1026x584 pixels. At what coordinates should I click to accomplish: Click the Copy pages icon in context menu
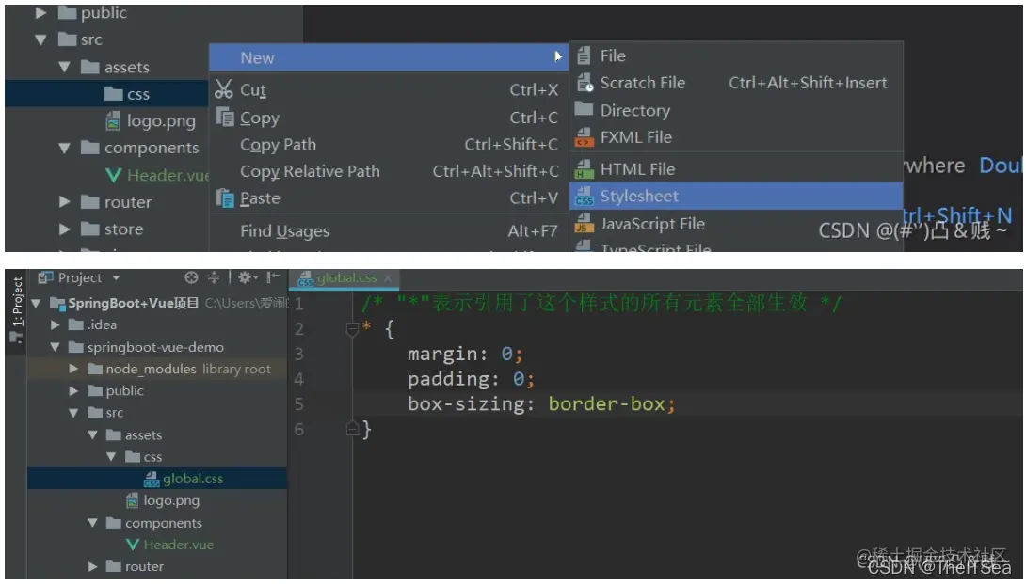coord(225,117)
